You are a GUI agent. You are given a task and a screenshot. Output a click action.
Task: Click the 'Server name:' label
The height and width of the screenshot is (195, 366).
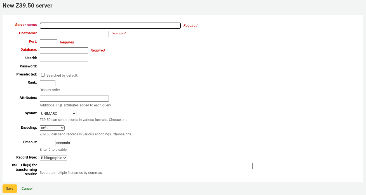26,25
